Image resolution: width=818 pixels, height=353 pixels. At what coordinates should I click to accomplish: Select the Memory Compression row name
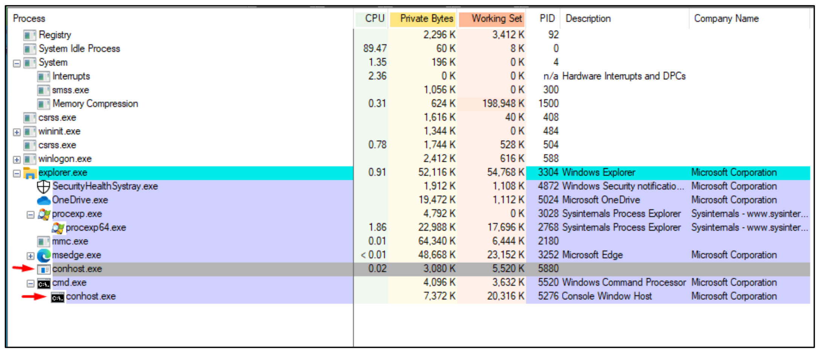(x=95, y=104)
